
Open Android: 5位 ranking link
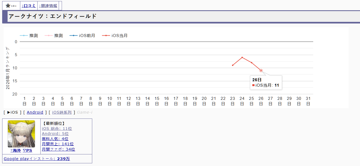tap(55, 134)
